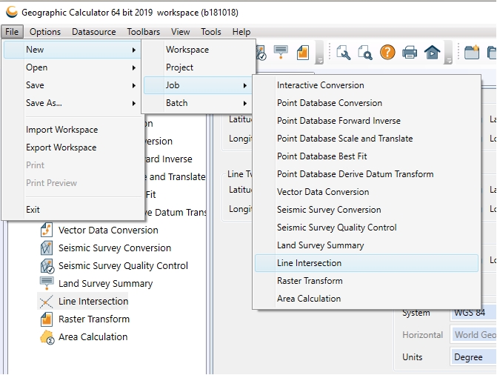Click the printer icon in the toolbar
This screenshot has width=497, height=375.
coord(410,53)
